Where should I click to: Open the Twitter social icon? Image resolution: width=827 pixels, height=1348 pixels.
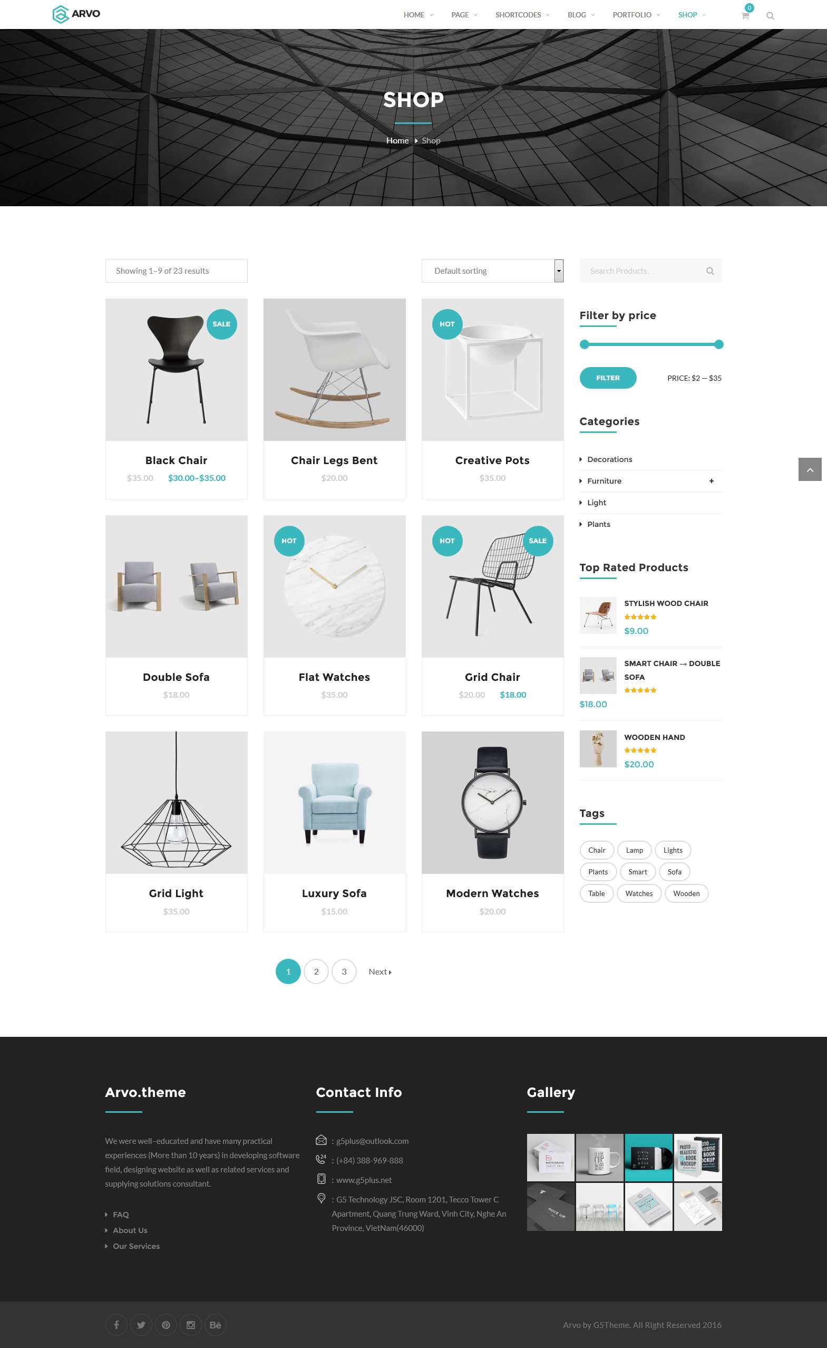141,1325
